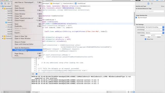Screen dimensions: 165x93
Task: Click console line ending in rol: 2
Action: pos(65,83)
